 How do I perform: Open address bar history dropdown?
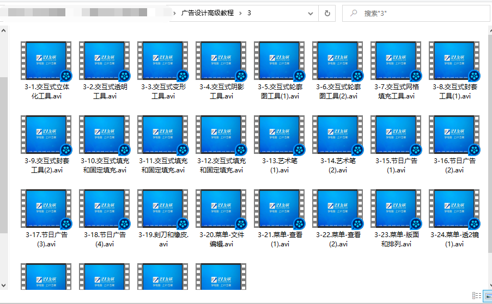tap(311, 14)
